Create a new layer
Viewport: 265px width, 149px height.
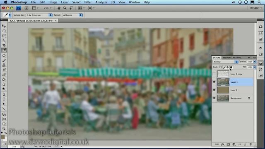click(x=245, y=144)
